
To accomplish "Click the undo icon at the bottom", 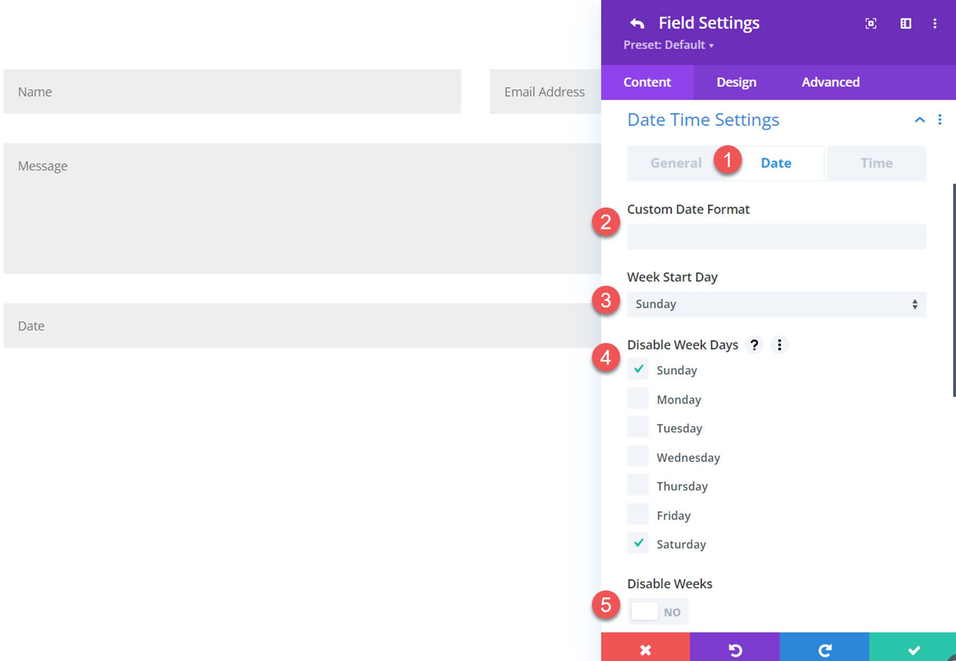I will 735,650.
